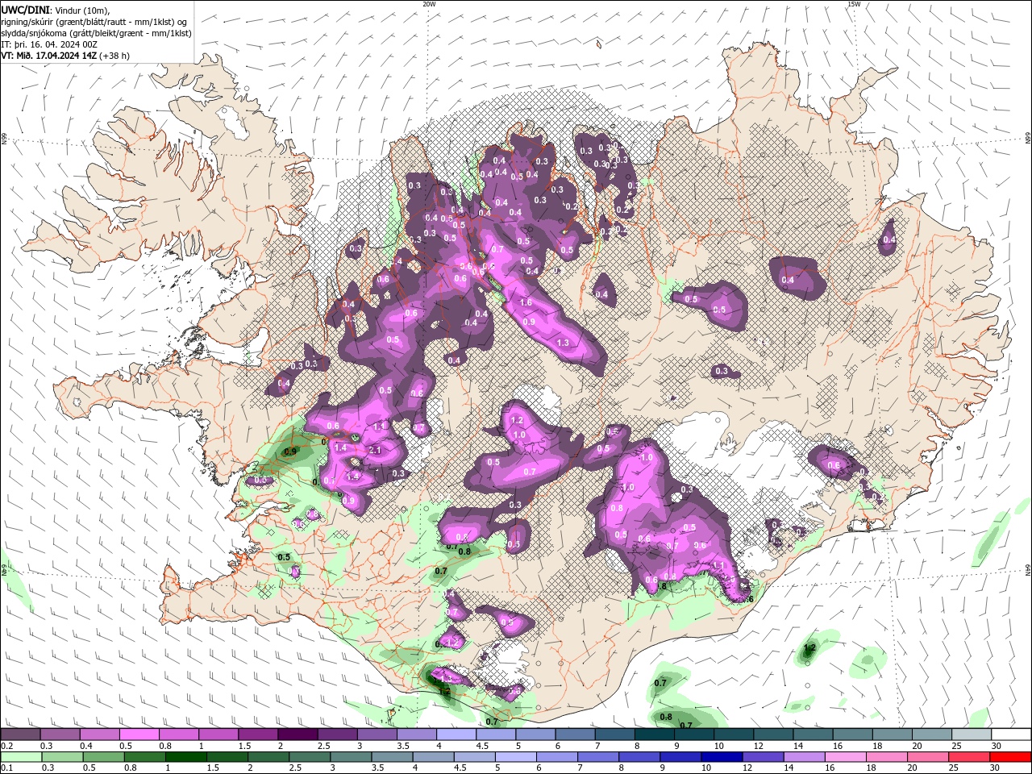Select the darkest purple 2 swatch in snow legend
The image size is (1032, 774).
[x=297, y=734]
